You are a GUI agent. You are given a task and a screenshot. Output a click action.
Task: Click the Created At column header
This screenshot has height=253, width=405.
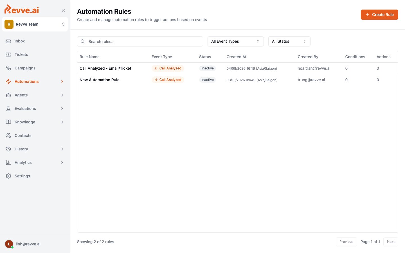(x=237, y=57)
